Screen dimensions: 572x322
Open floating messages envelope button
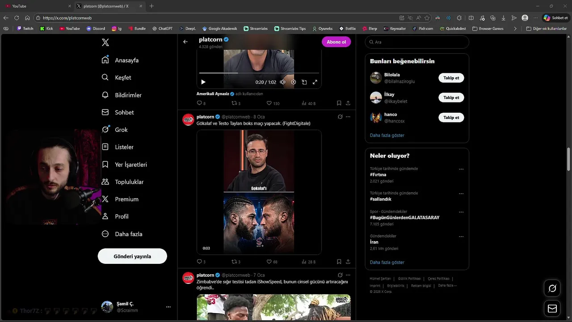(x=552, y=309)
